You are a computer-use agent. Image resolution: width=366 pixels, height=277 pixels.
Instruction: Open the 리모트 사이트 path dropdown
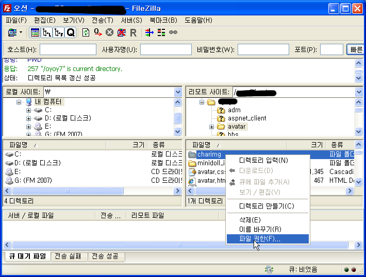pos(359,92)
